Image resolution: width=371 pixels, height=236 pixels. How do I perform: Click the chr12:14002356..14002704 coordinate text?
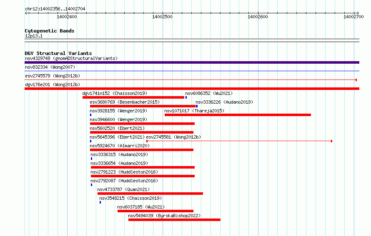pos(55,9)
